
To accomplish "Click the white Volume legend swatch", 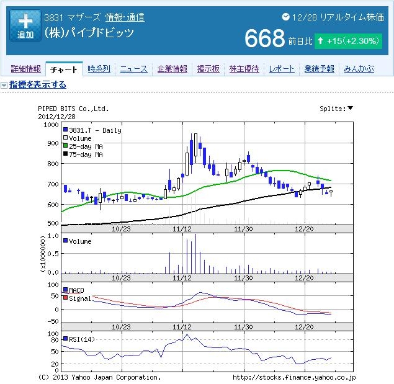I will click(x=65, y=138).
